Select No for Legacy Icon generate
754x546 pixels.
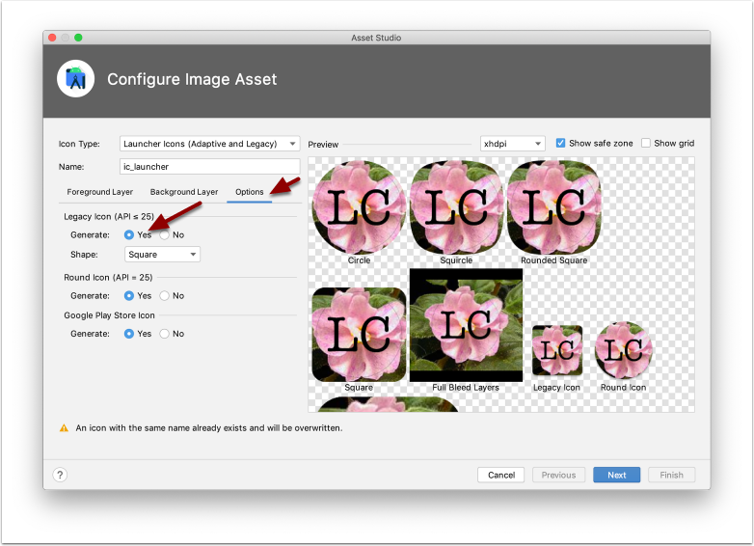(x=165, y=234)
